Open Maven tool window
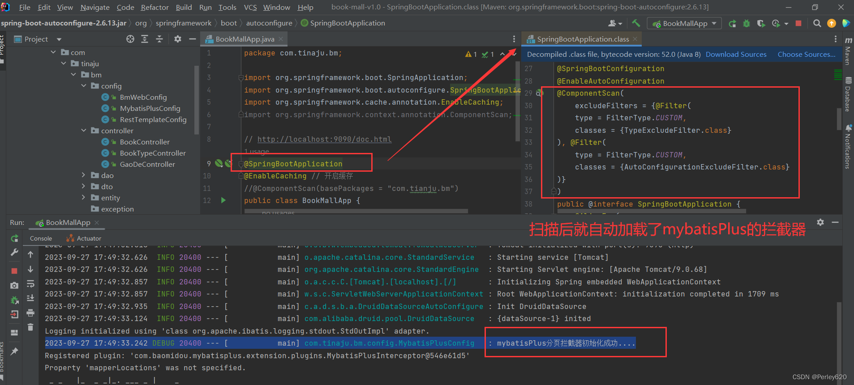 click(848, 51)
